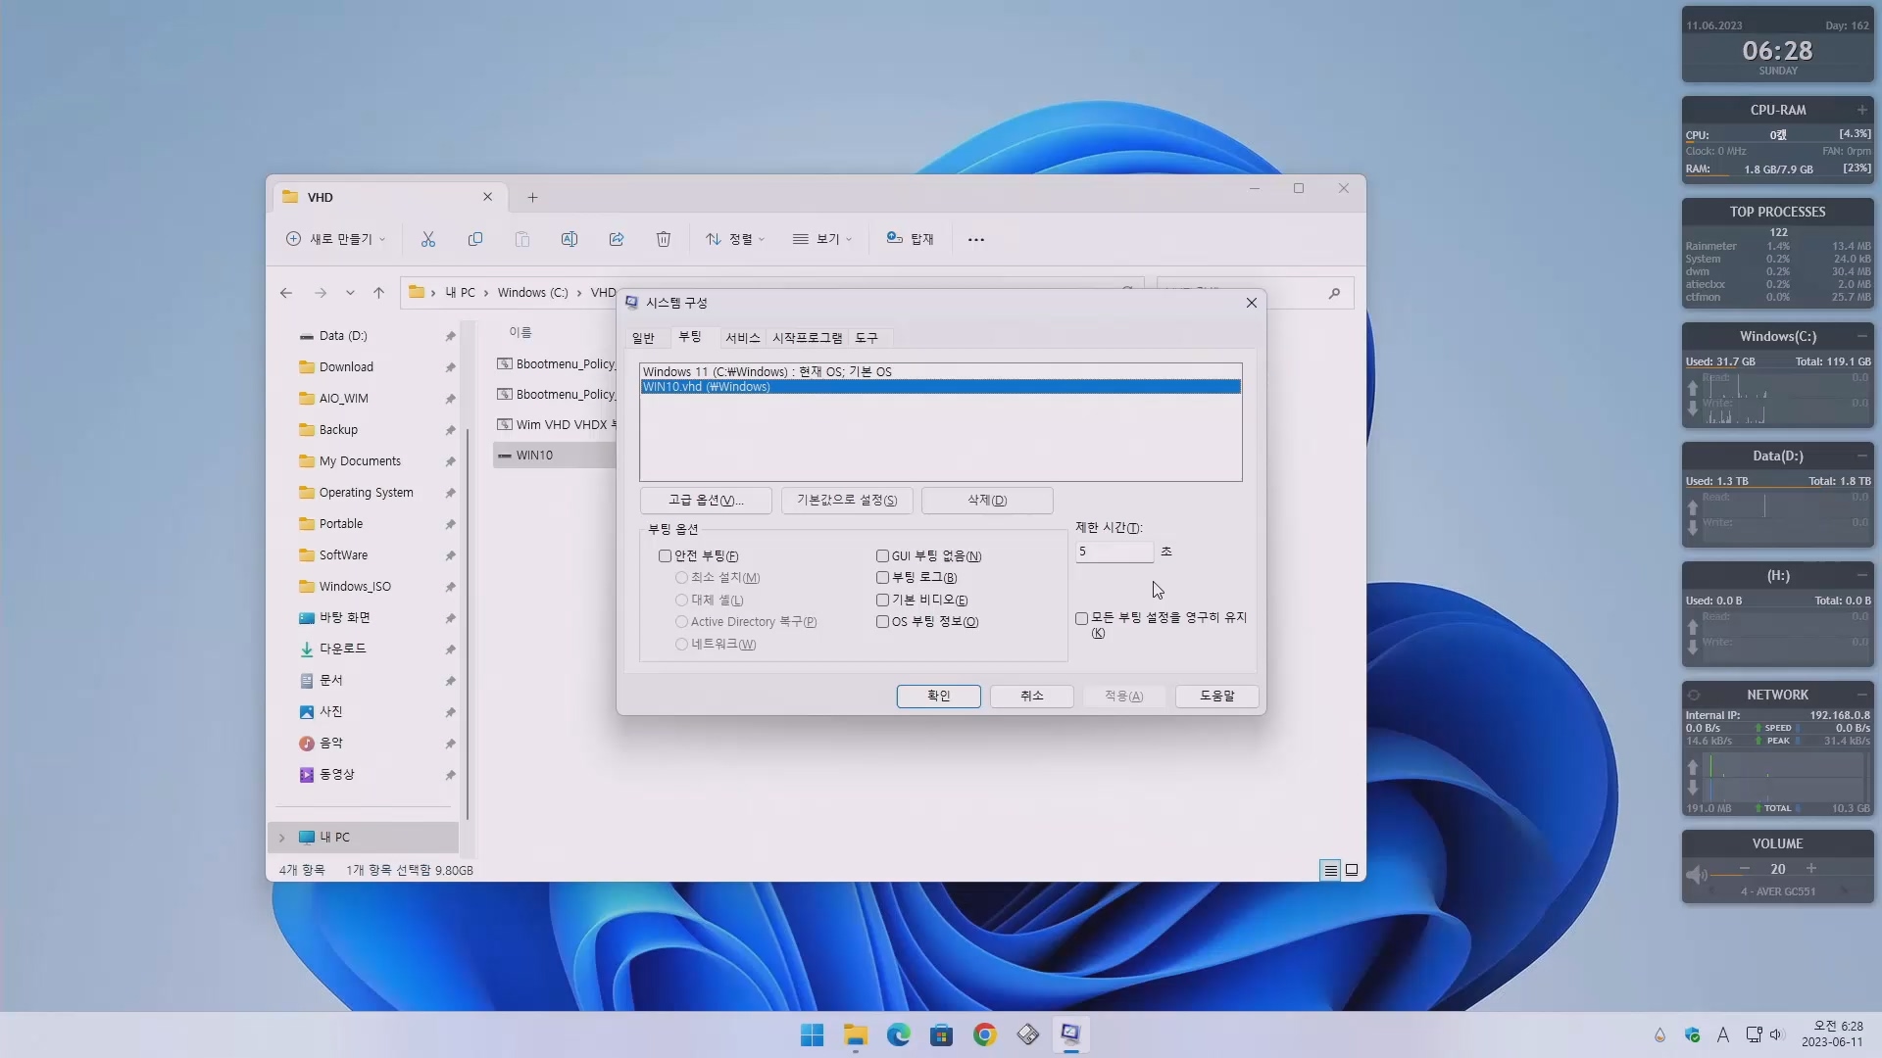Open Start menu on taskbar
Image resolution: width=1882 pixels, height=1058 pixels.
coord(812,1034)
